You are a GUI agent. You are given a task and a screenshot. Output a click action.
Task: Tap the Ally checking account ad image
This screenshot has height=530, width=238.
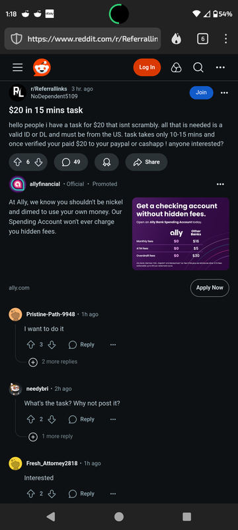[180, 234]
